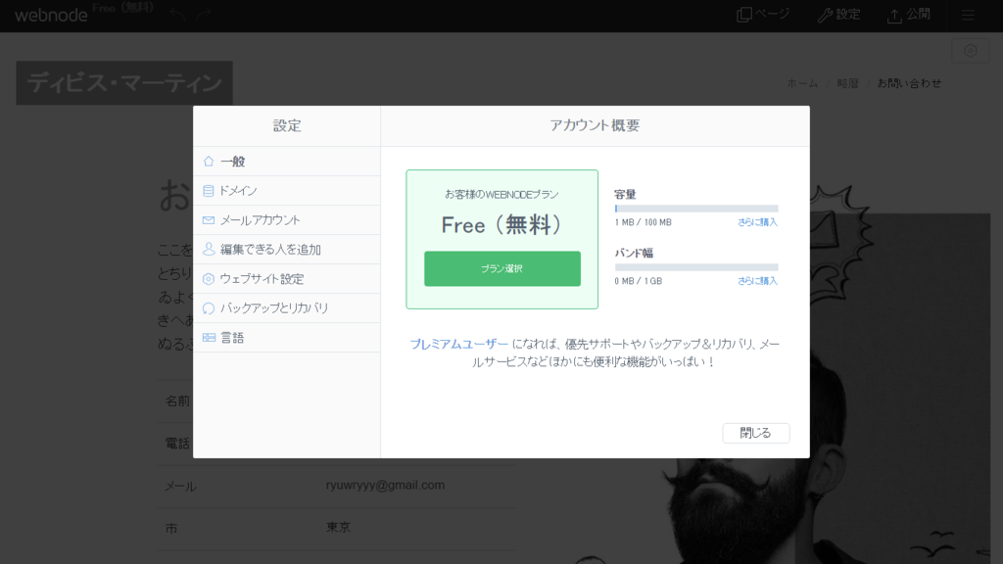Click the 0 MB / 1 GB text

(x=639, y=281)
